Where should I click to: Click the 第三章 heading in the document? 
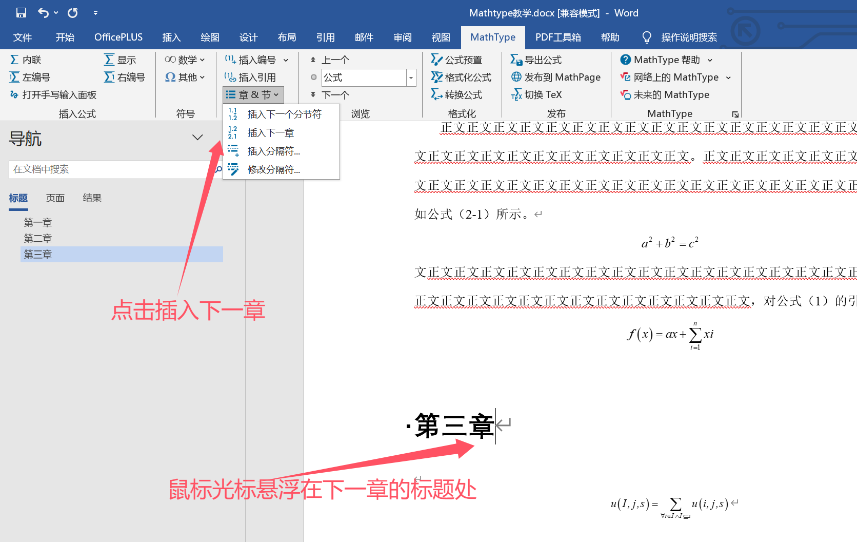pyautogui.click(x=454, y=426)
